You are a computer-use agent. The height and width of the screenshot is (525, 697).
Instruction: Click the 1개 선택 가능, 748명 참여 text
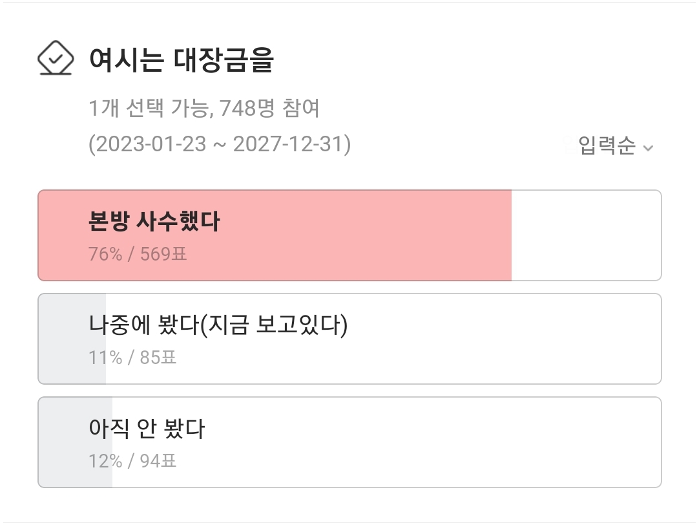click(x=204, y=108)
